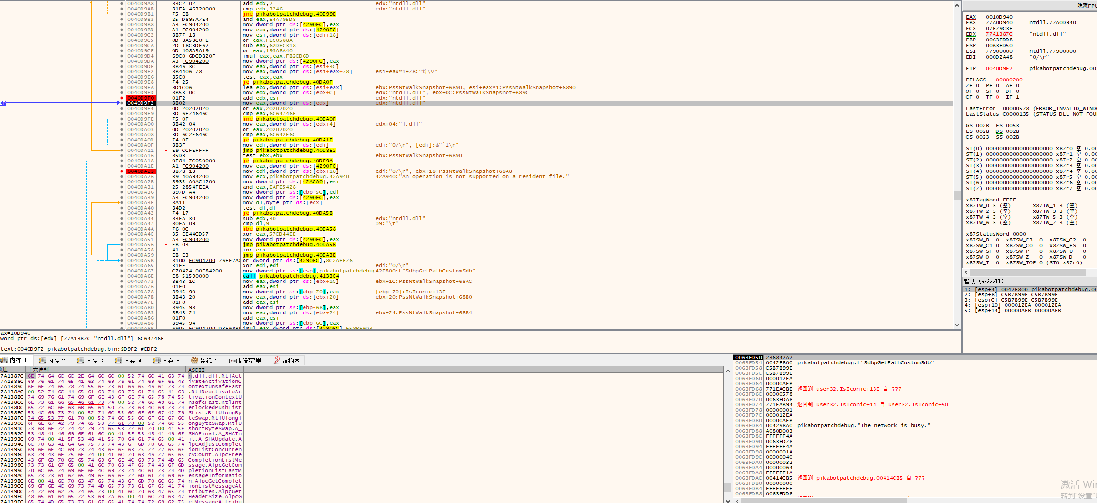Select stack comment L"SdbpGetPathCustomSdb"
1097x503 pixels.
coord(865,362)
